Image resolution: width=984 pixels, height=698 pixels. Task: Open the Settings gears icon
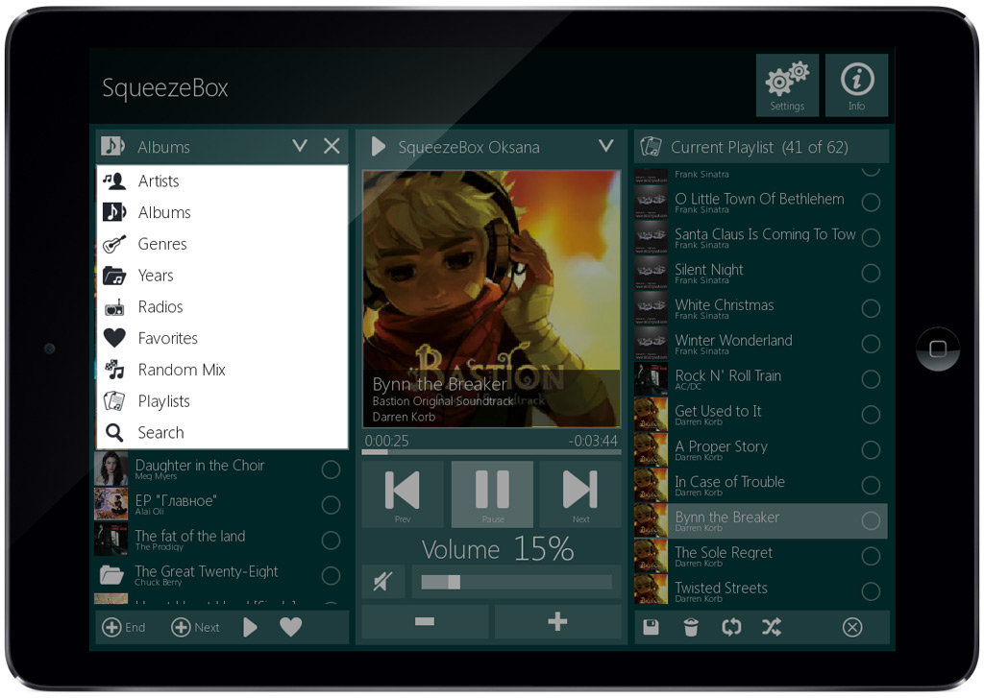click(787, 84)
